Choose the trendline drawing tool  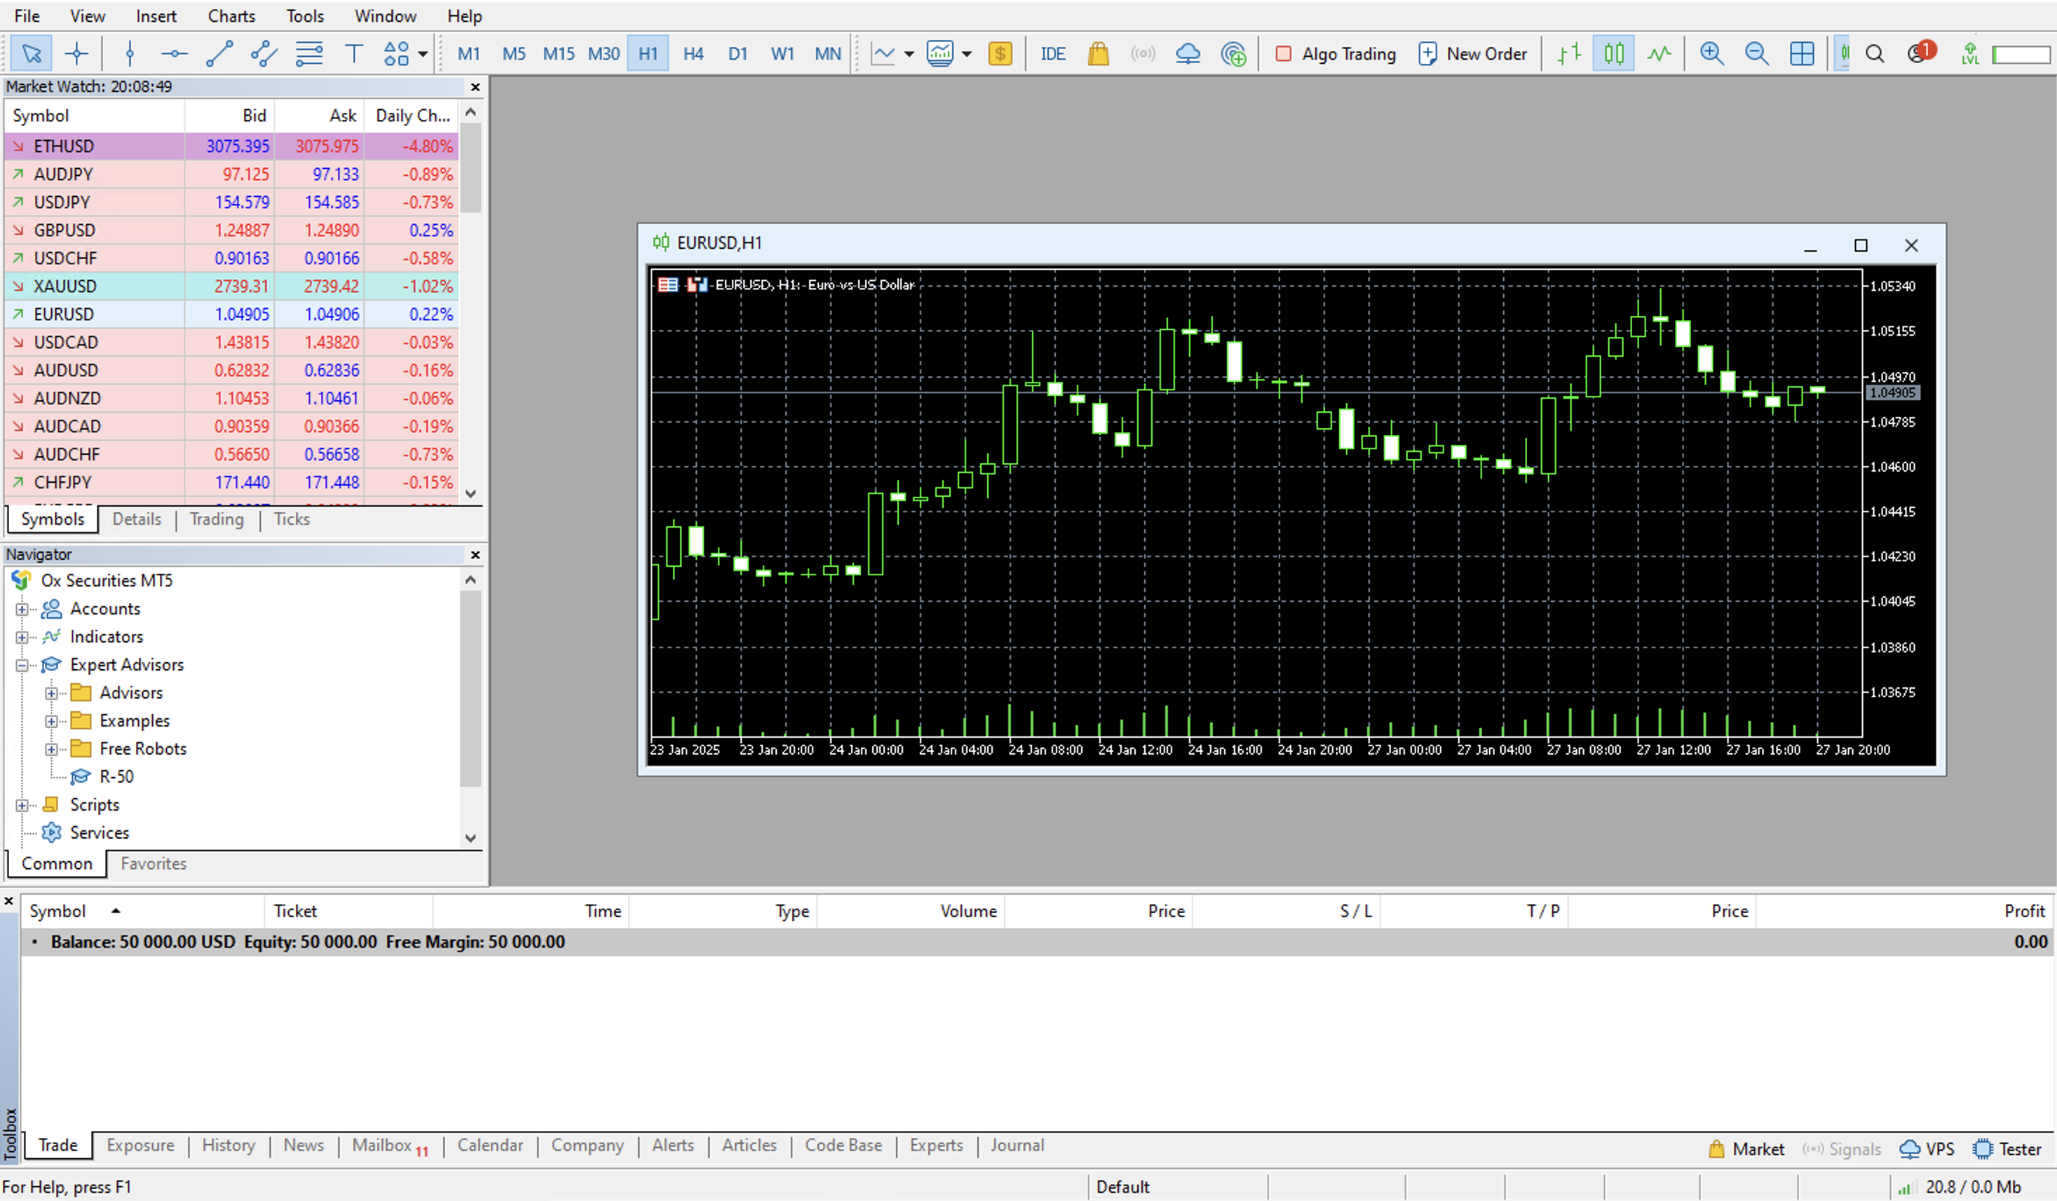pyautogui.click(x=219, y=54)
